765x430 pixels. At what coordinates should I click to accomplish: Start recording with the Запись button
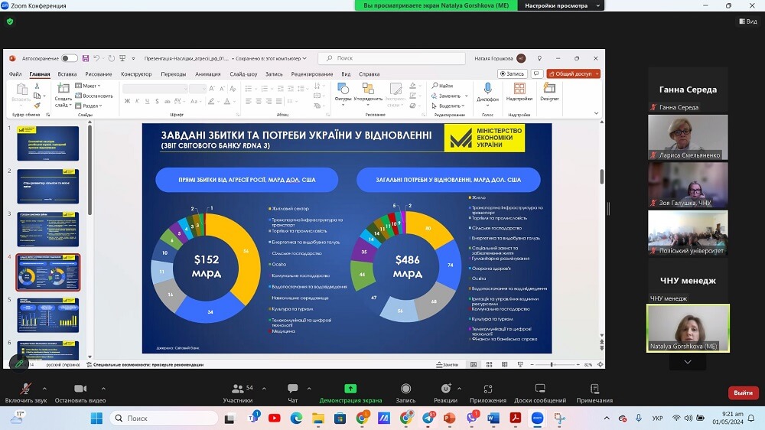405,389
